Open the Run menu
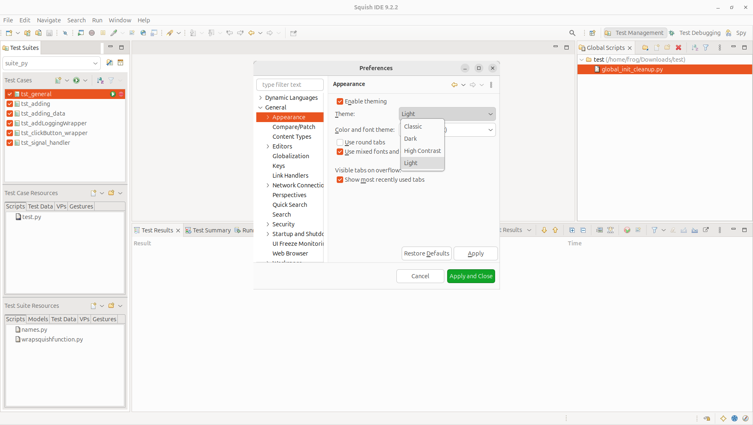Screen dimensions: 753x425 coord(97,20)
